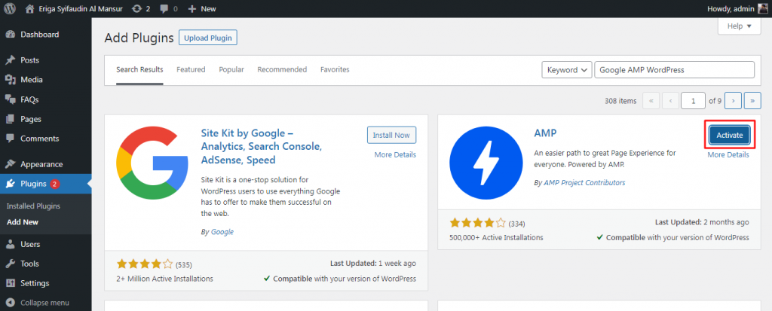
Task: Focus the plugin search field
Action: (675, 70)
